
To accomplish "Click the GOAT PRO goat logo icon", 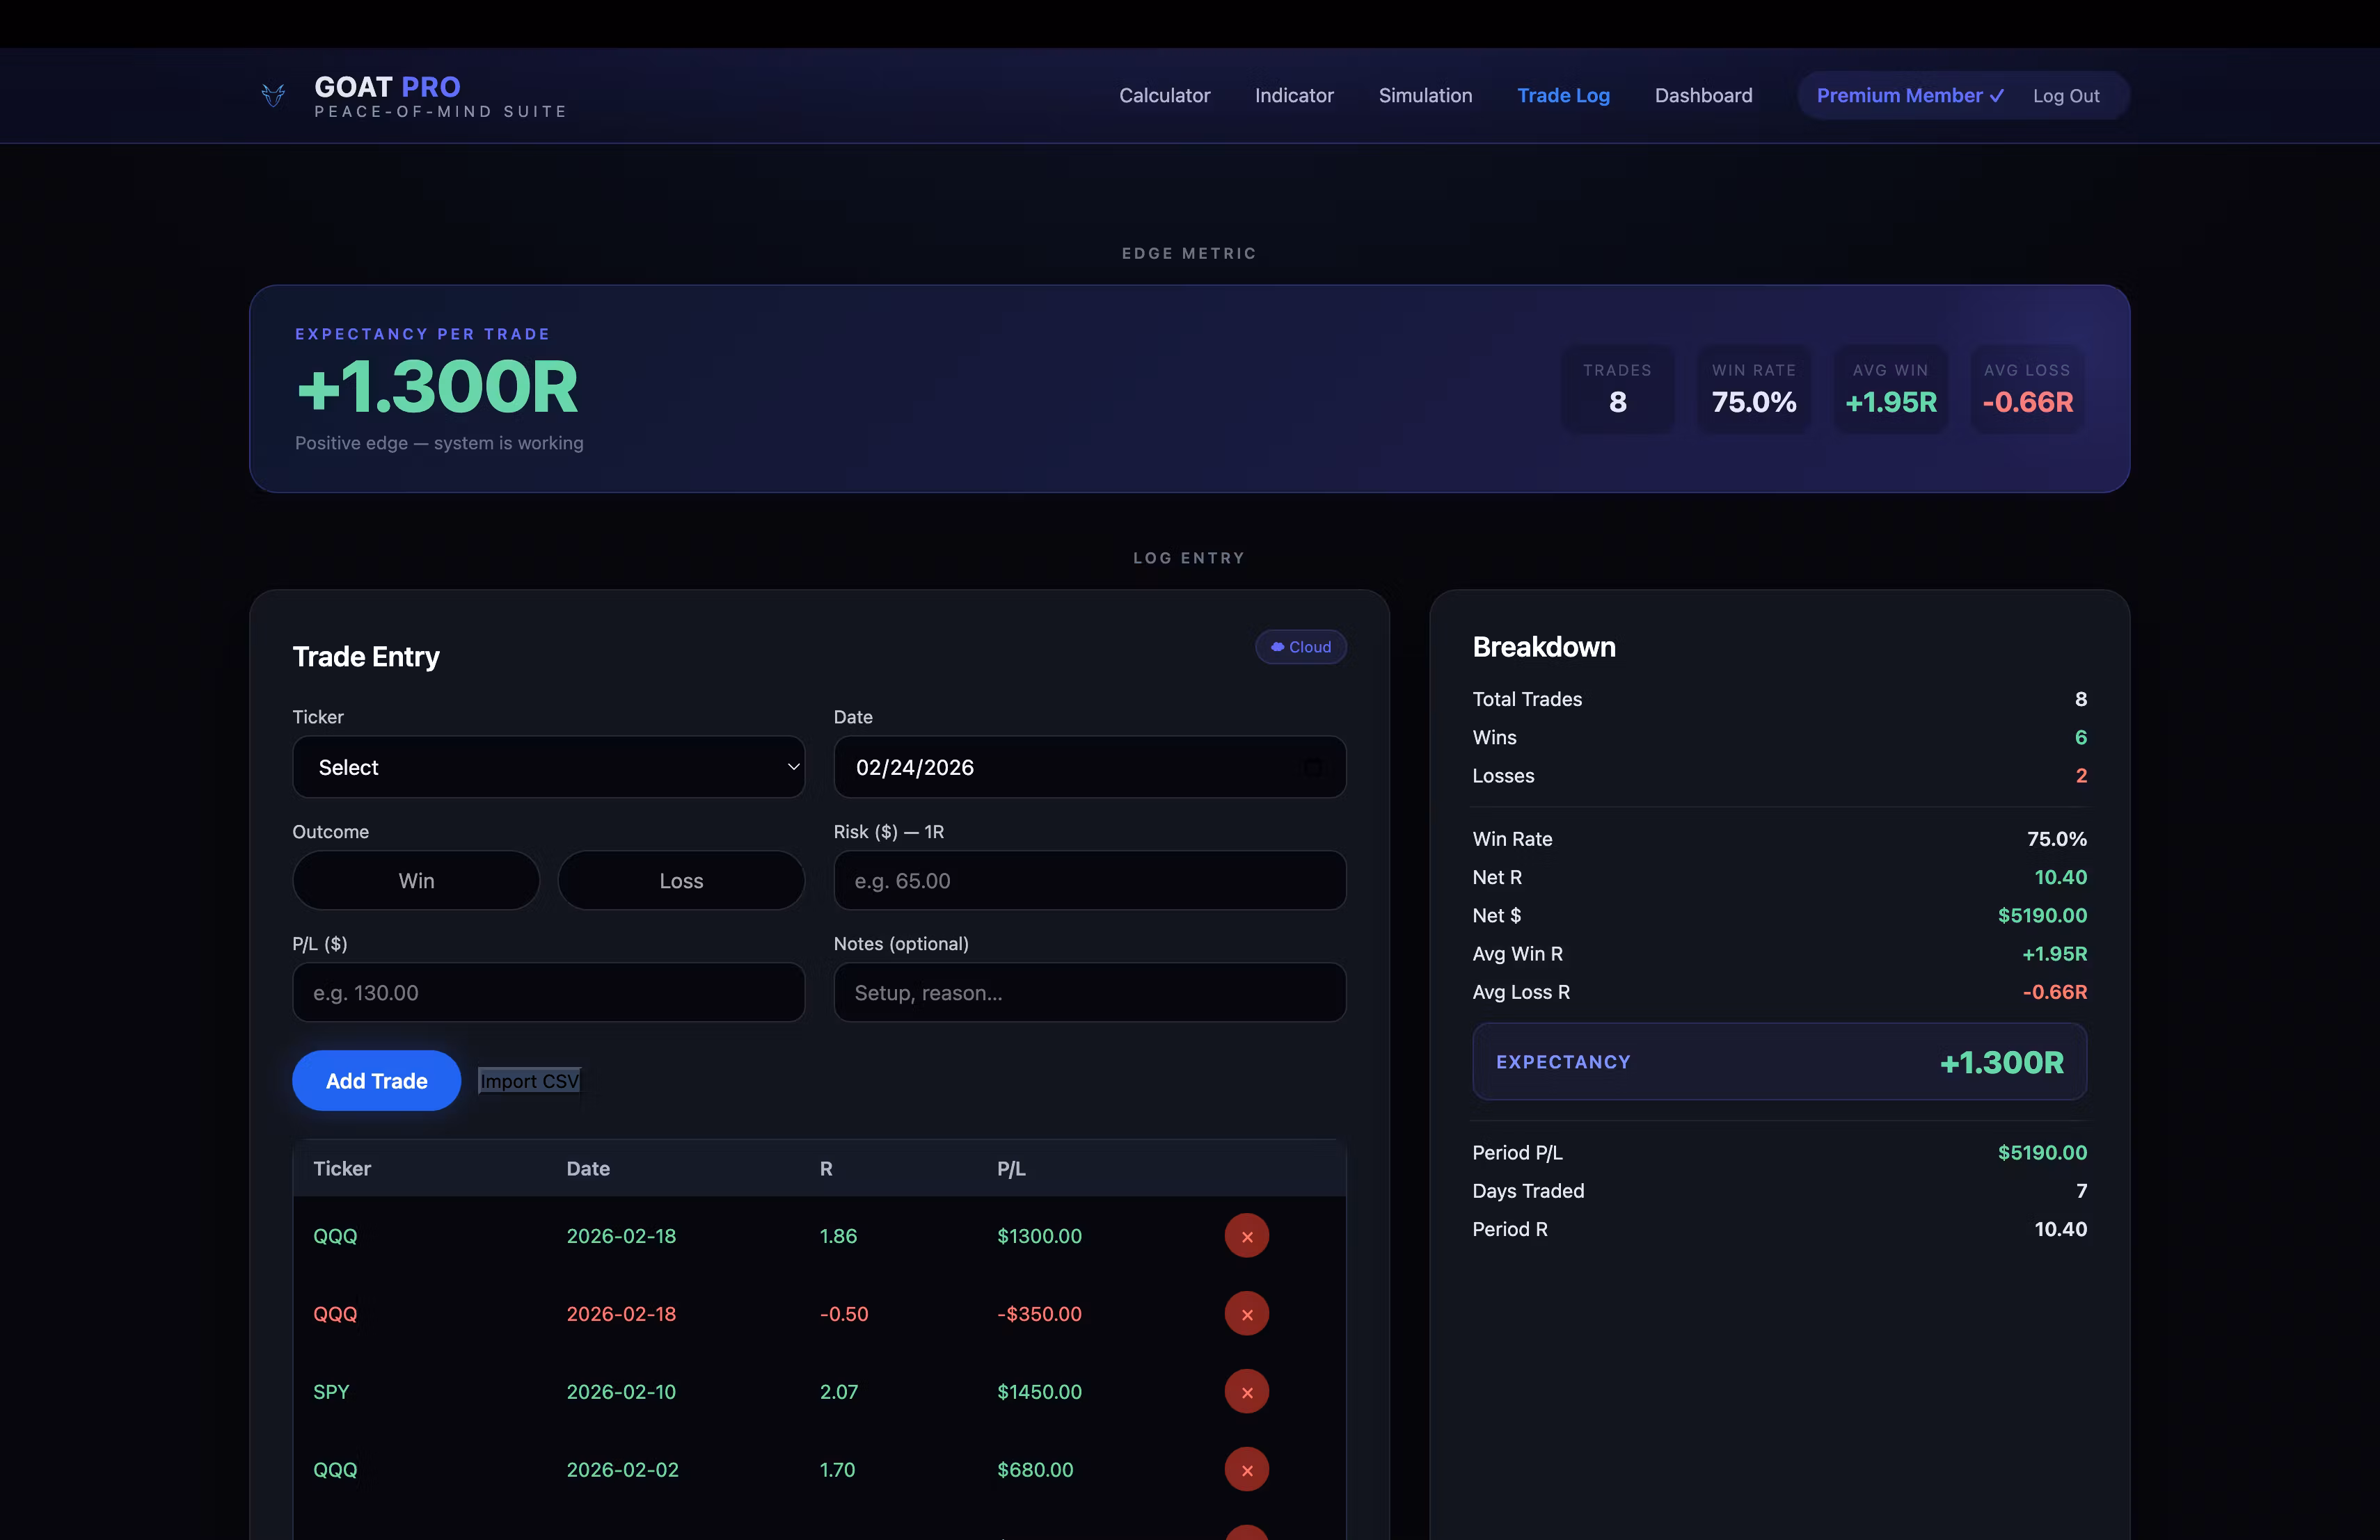I will (x=273, y=96).
